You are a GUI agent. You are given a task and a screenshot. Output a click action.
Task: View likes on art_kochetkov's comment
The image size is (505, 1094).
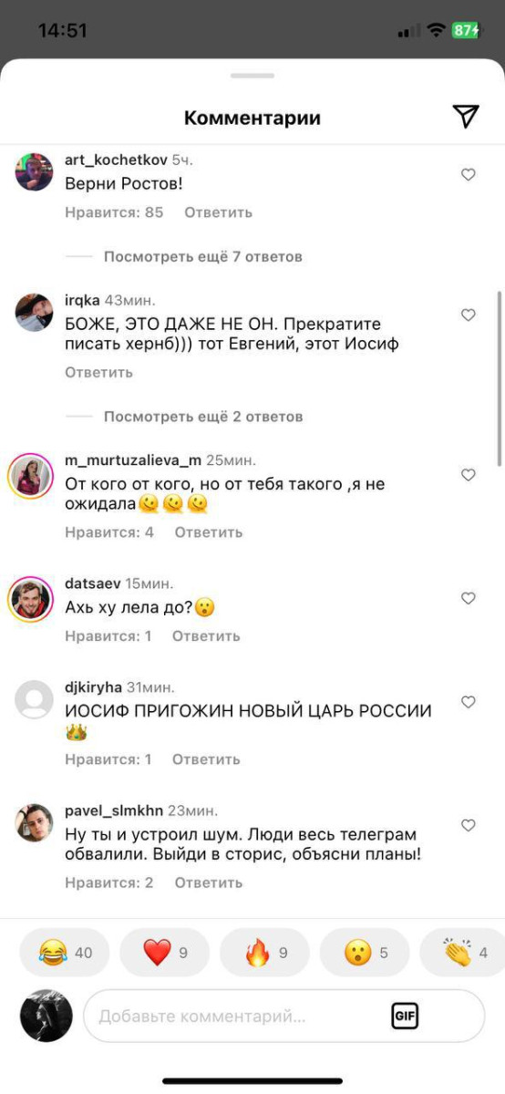pos(114,212)
